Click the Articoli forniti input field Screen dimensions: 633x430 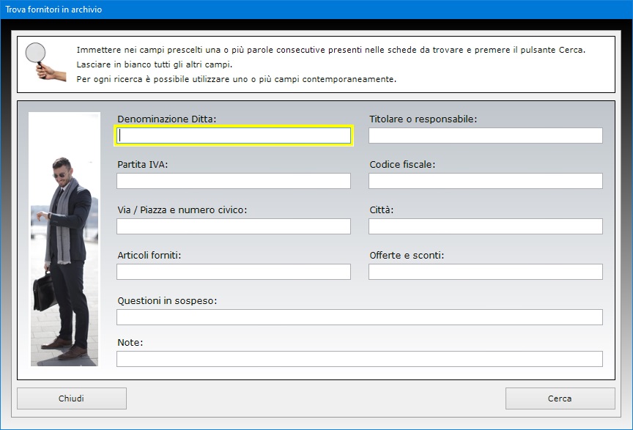234,272
